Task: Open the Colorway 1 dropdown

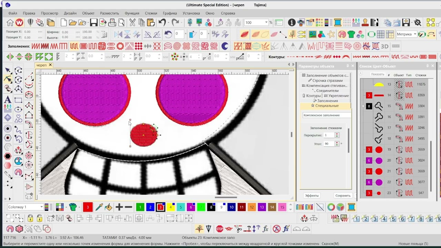Action: click(41, 207)
